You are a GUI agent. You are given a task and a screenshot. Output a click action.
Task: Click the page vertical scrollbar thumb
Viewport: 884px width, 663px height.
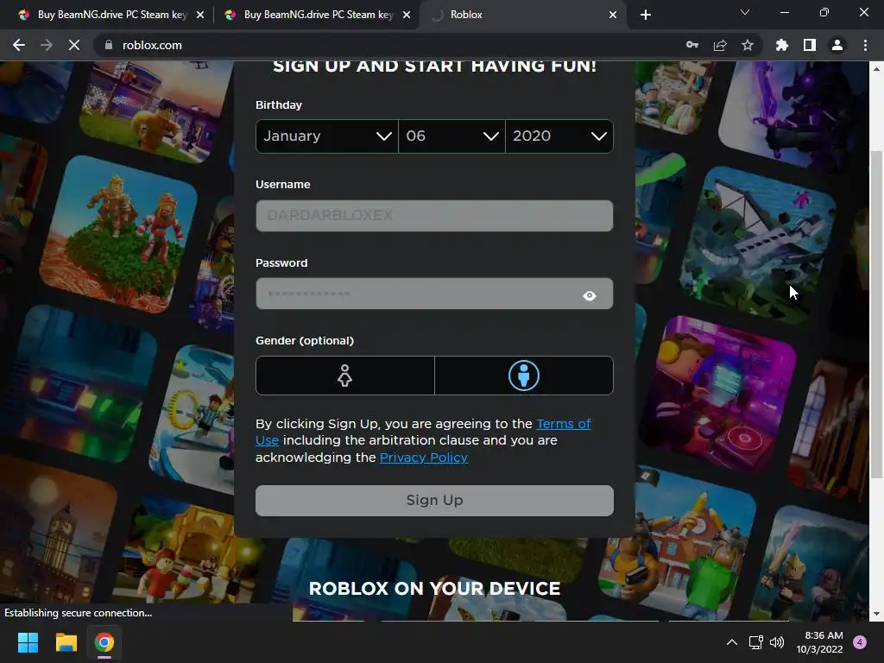tap(876, 314)
